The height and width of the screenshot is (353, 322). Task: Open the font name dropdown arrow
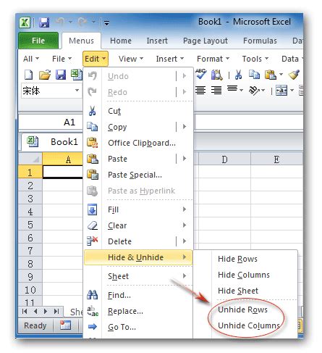click(x=77, y=91)
